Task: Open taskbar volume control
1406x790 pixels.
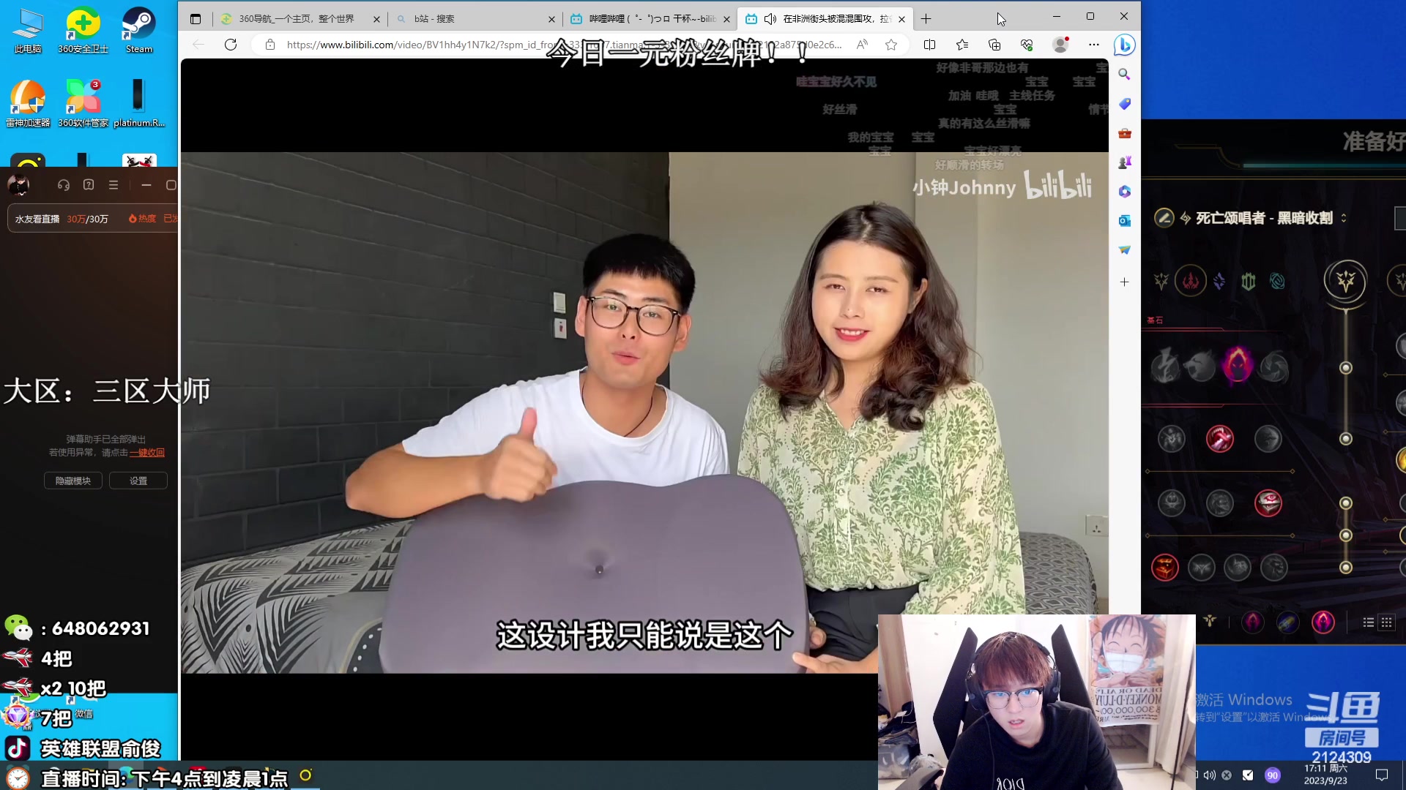Action: [1210, 775]
